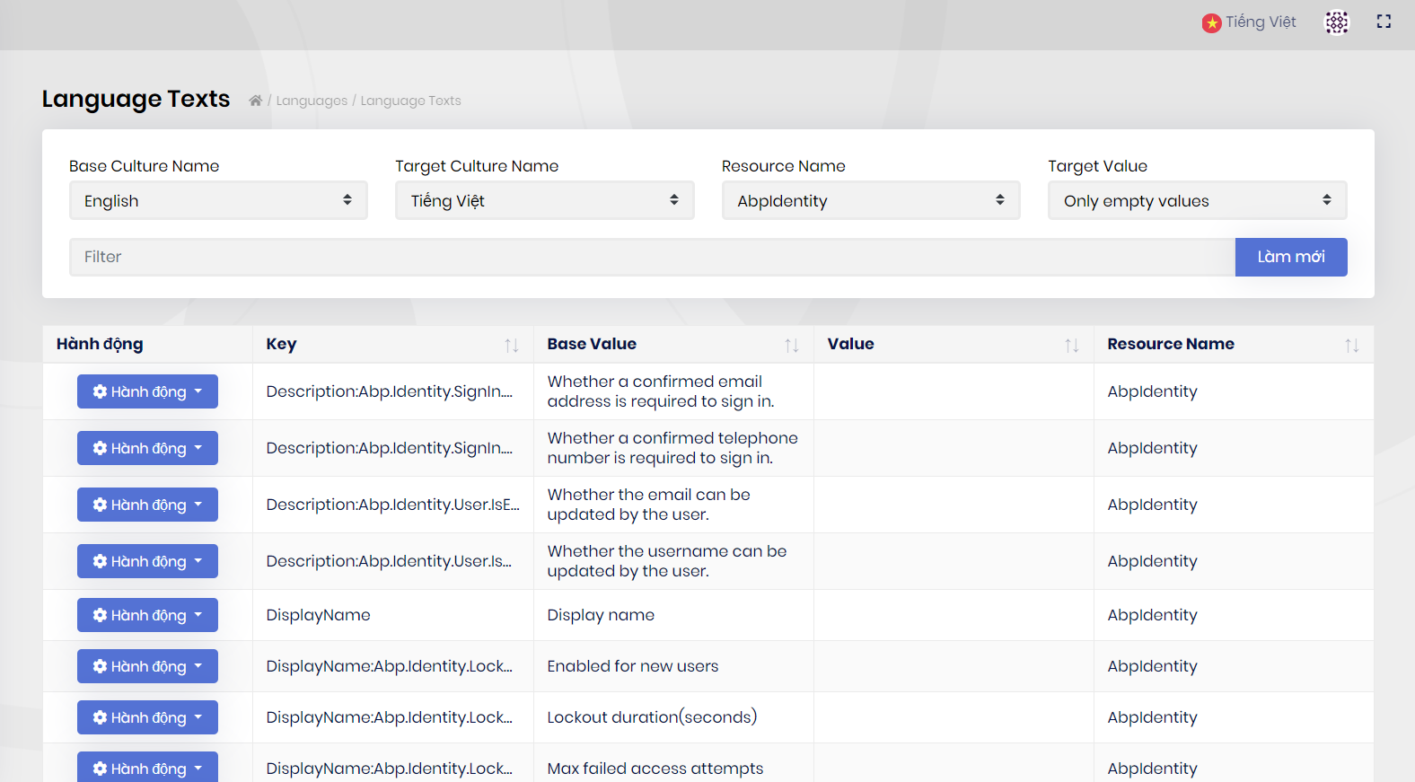Expand the Target Culture Name selector
Screen dimensions: 1415x782
544,200
